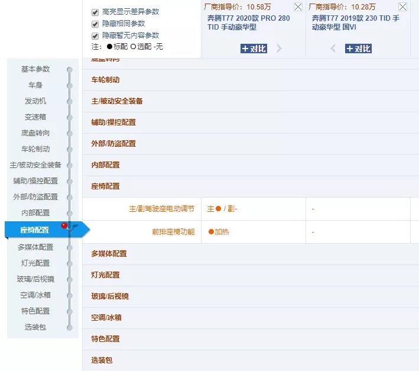Image resolution: width=419 pixels, height=371 pixels.
Task: Expand the 灯光配置 section header
Action: (x=251, y=276)
